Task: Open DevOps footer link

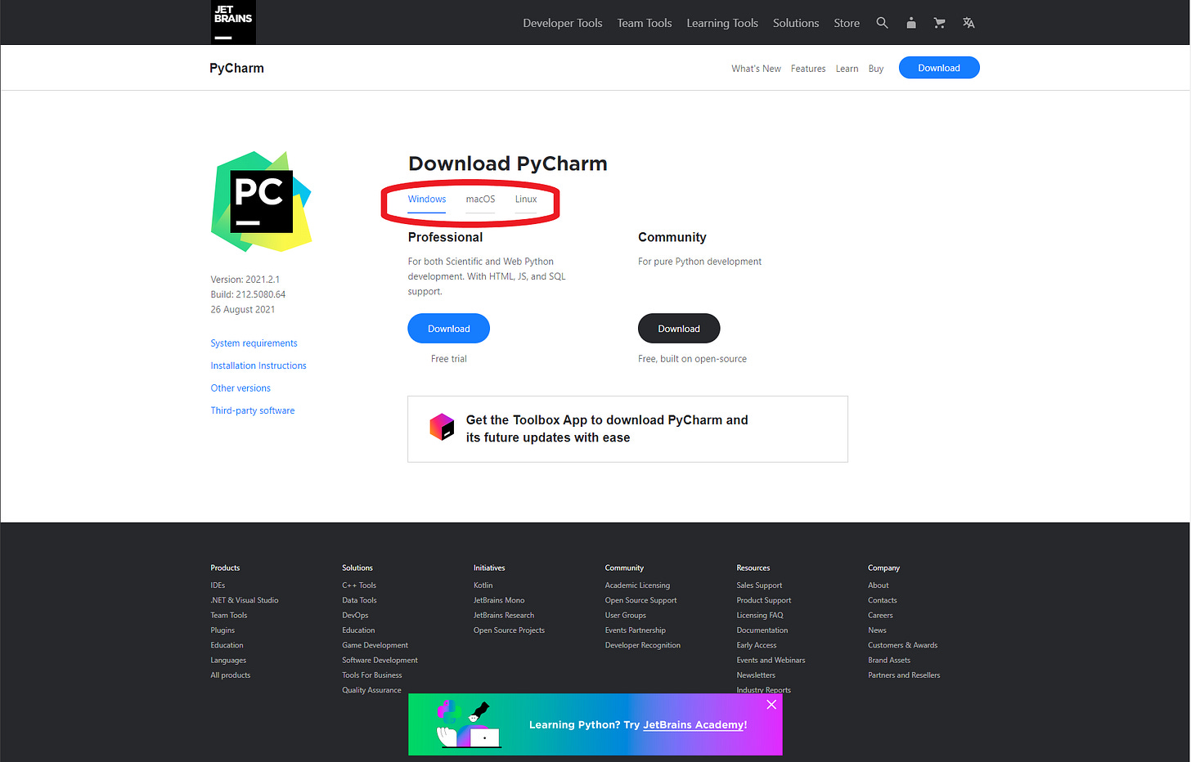Action: 355,616
